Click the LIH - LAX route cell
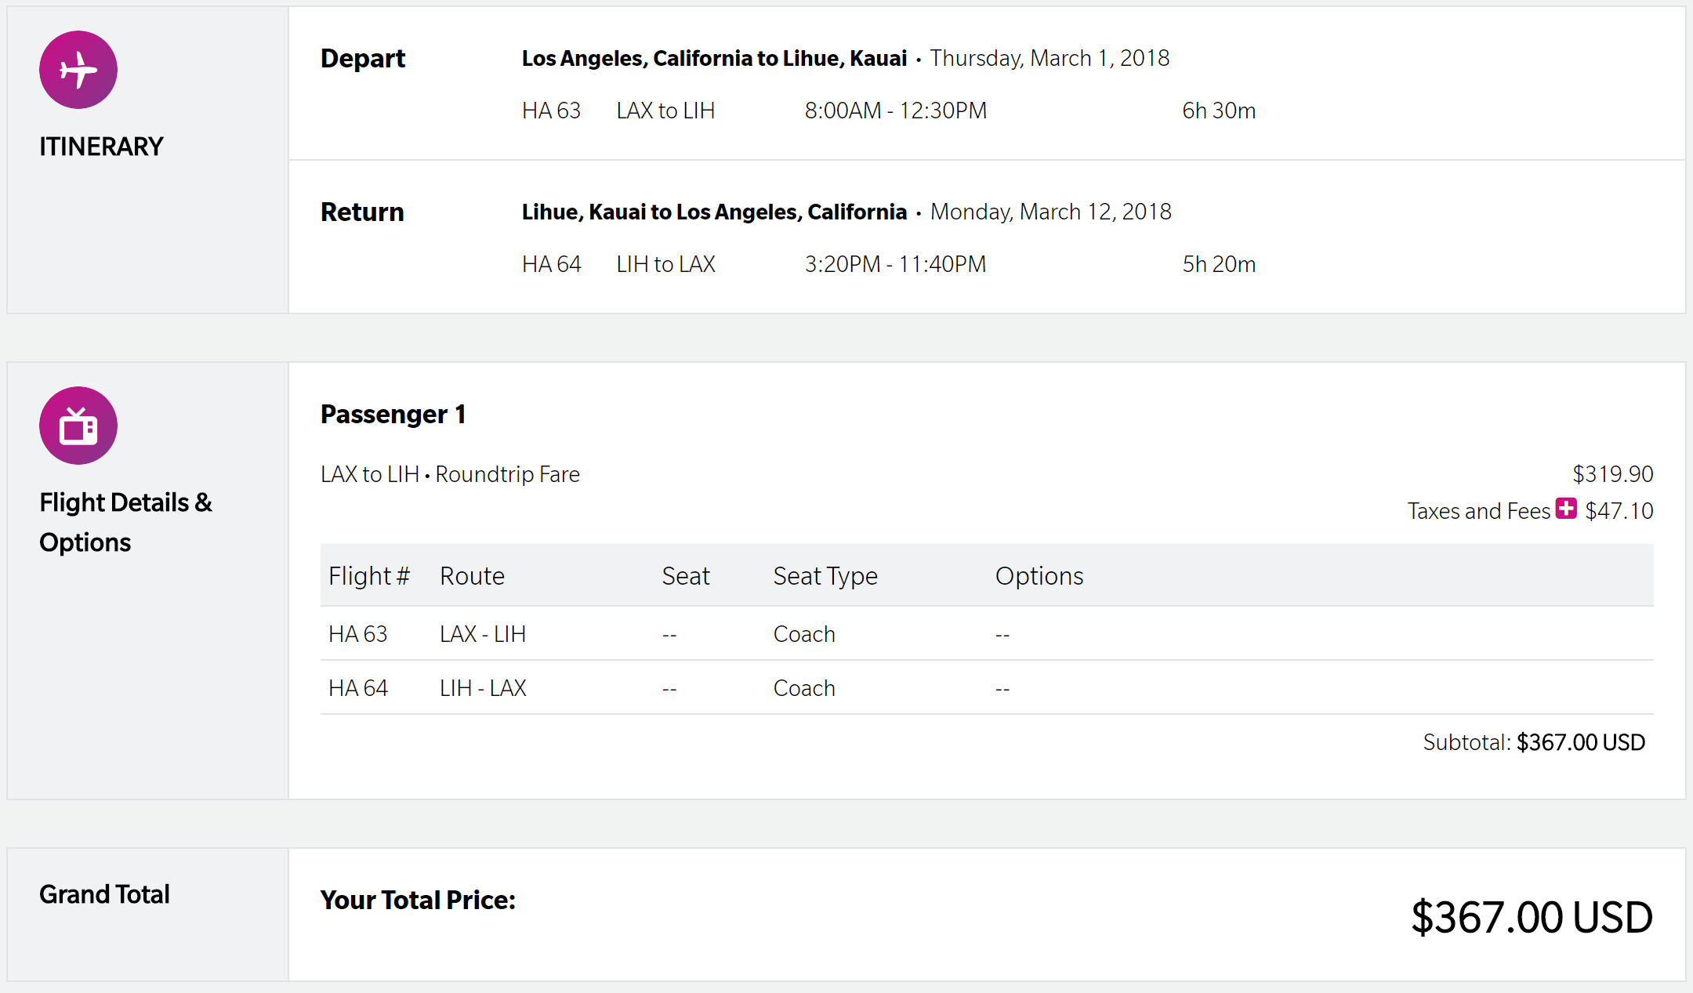Viewport: 1693px width, 993px height. (483, 688)
